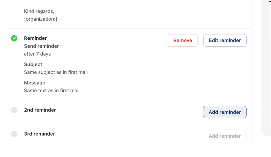Click the "Kind regards," line

click(39, 11)
